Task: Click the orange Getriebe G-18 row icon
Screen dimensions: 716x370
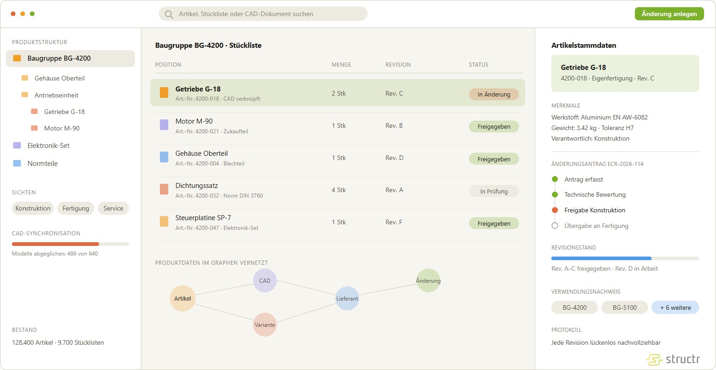Action: click(x=164, y=92)
